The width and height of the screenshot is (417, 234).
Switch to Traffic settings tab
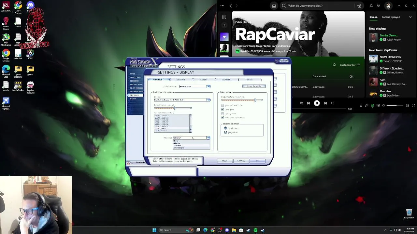point(249,80)
